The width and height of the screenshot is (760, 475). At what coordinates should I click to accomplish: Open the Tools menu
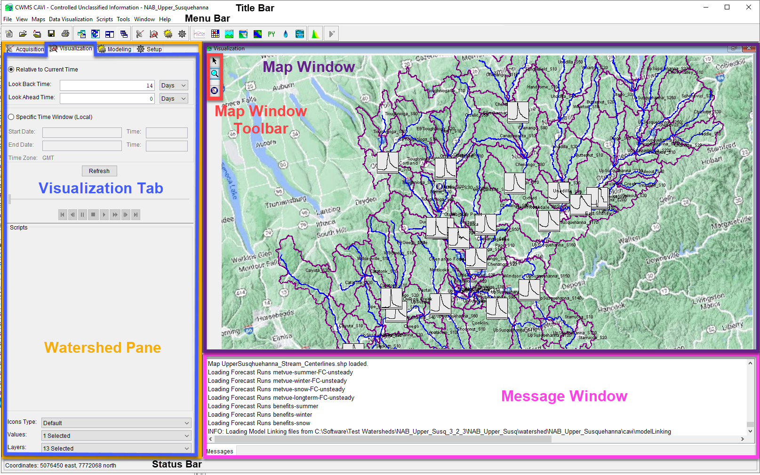coord(123,19)
